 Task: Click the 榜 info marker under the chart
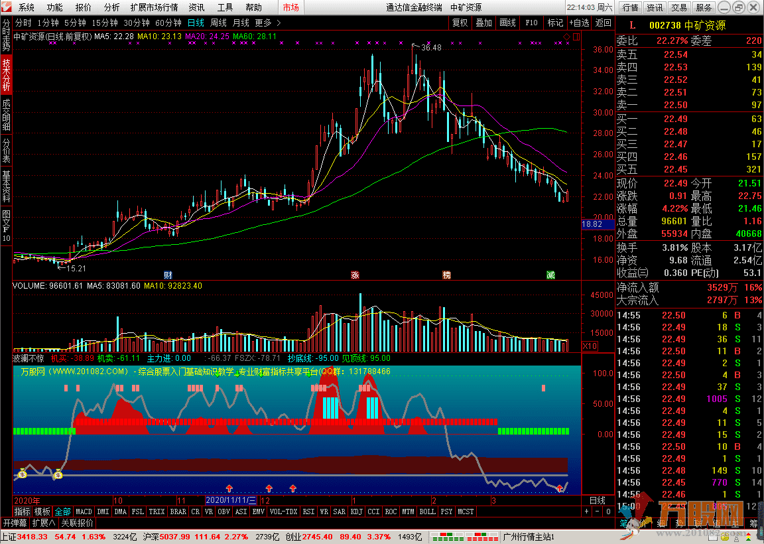click(446, 275)
